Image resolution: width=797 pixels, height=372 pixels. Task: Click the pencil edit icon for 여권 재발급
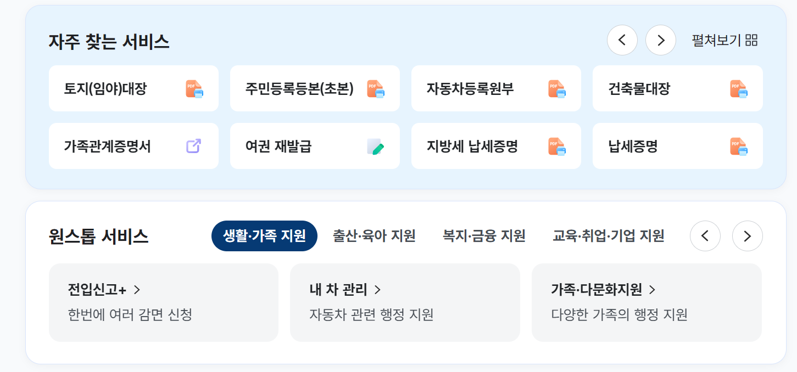pyautogui.click(x=376, y=146)
